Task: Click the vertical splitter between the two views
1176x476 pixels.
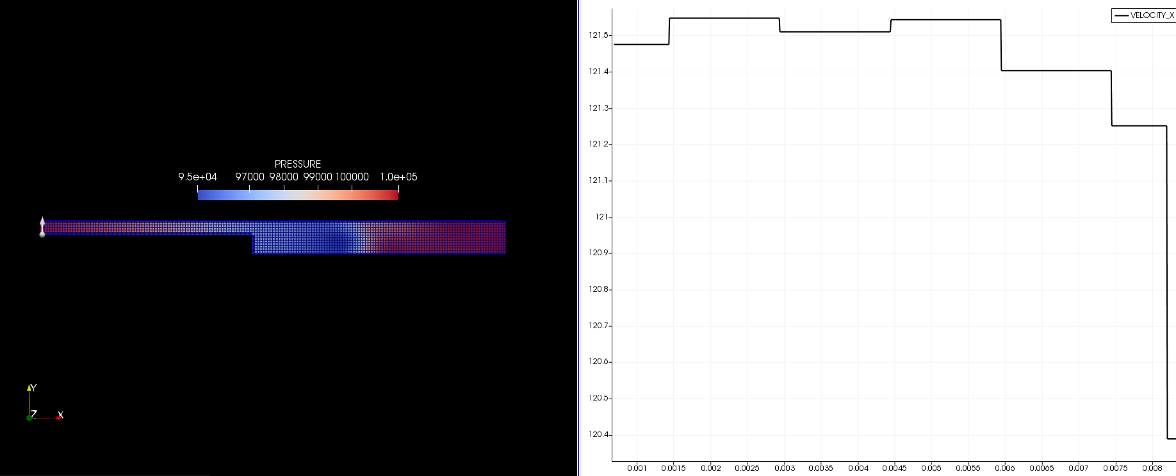Action: (578, 238)
